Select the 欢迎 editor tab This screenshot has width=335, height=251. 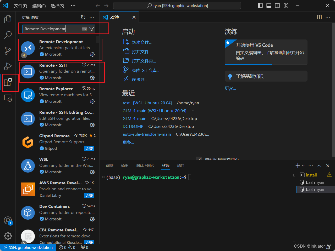pyautogui.click(x=119, y=17)
